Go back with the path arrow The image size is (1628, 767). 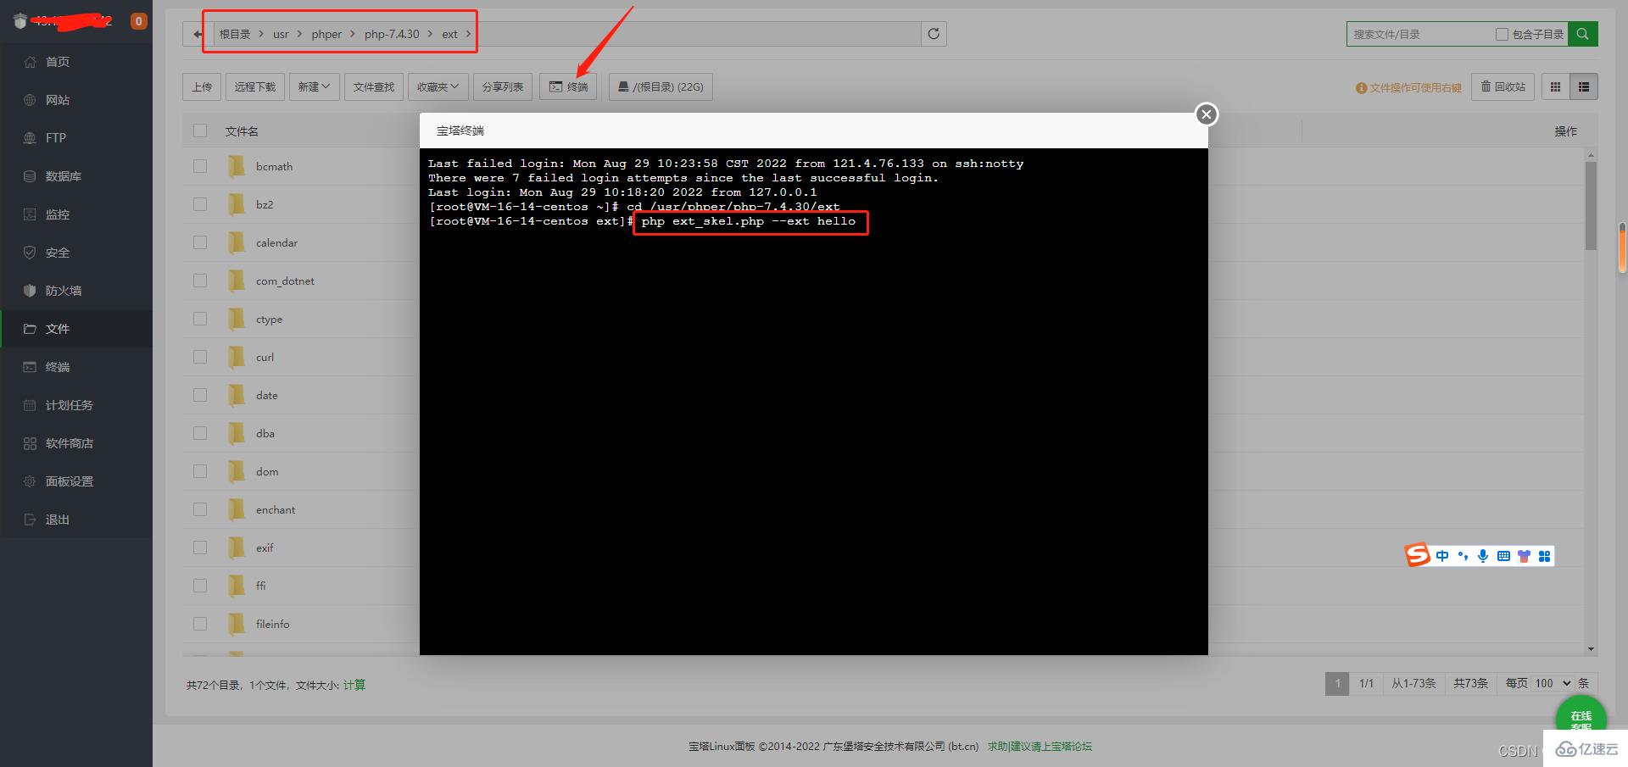[x=198, y=34]
